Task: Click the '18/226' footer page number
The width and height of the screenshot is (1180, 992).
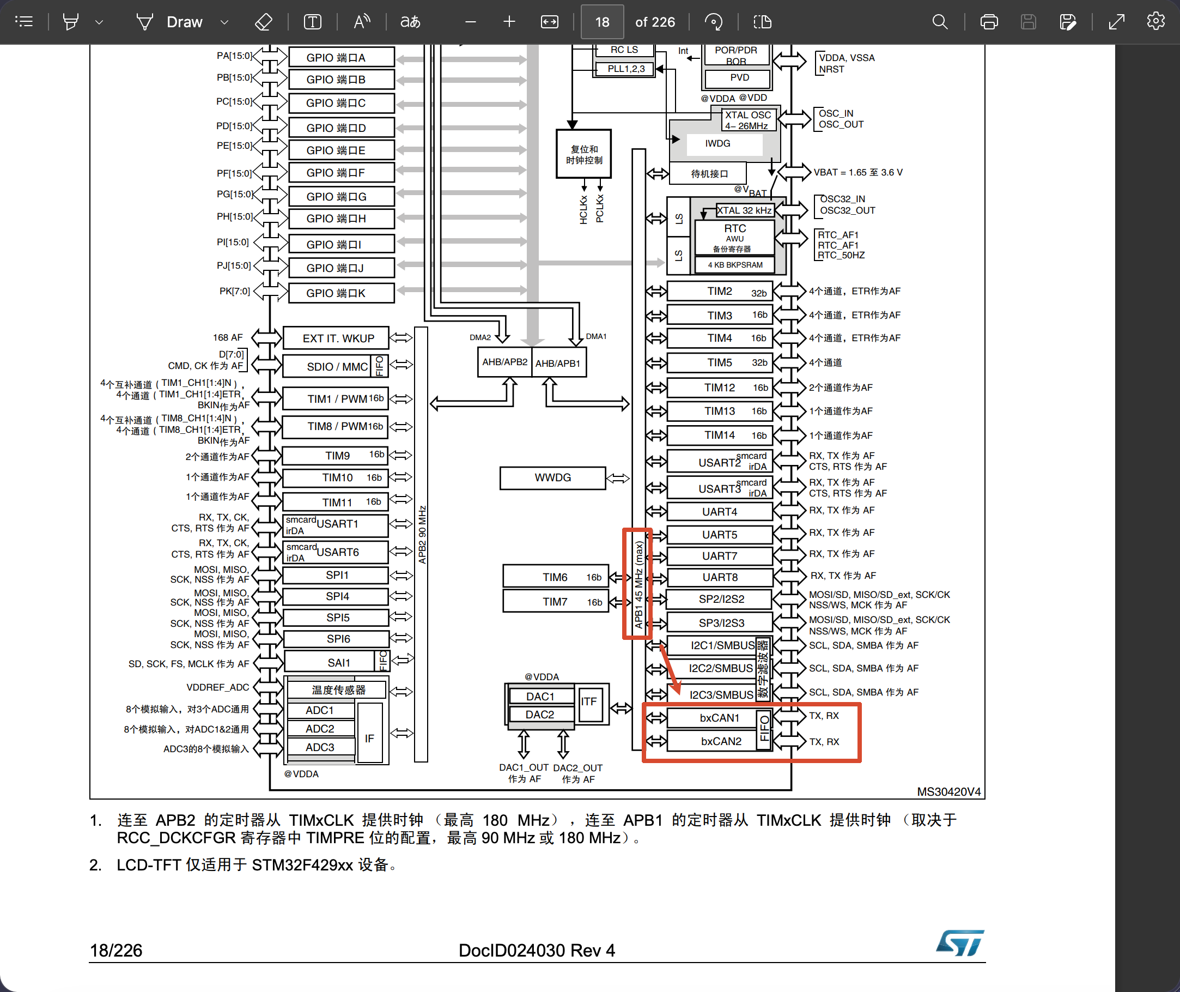Action: point(116,951)
